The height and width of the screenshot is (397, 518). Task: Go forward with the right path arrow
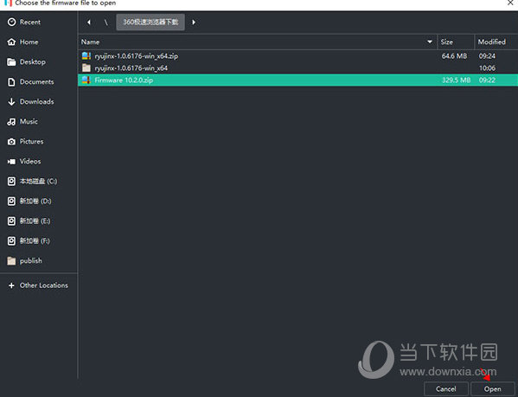(194, 22)
